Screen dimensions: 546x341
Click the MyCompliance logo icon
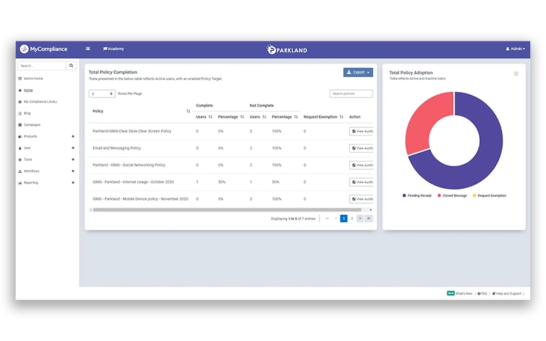tap(25, 49)
